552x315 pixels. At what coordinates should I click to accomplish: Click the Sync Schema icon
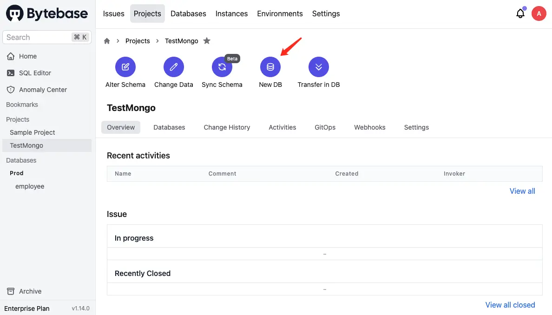222,67
